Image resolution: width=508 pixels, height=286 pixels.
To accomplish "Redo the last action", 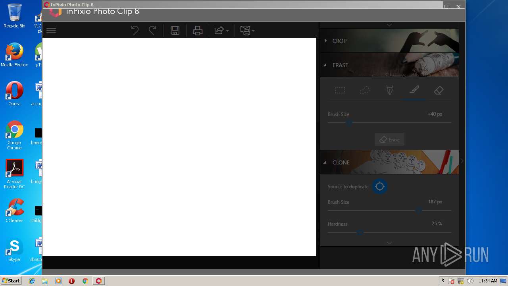I will [x=152, y=30].
